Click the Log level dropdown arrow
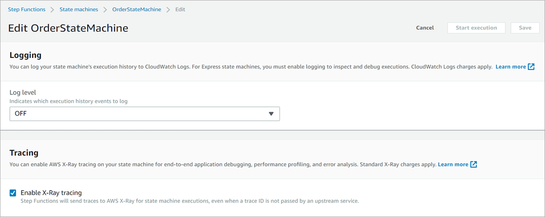This screenshot has height=217, width=545. click(271, 114)
